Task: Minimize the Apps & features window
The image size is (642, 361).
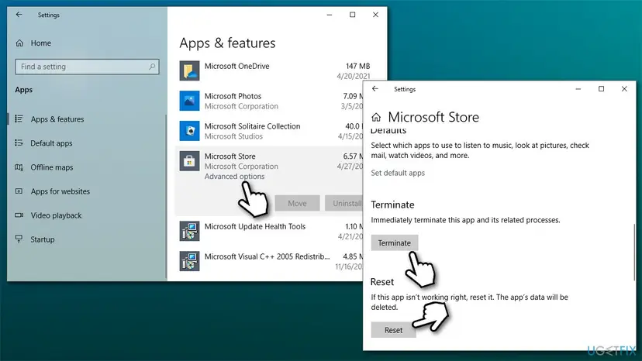Action: tap(330, 15)
